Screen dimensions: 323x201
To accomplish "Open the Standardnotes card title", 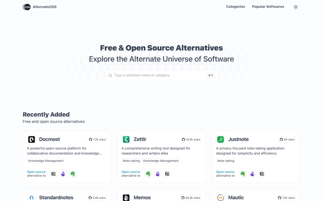I will 56,197.
